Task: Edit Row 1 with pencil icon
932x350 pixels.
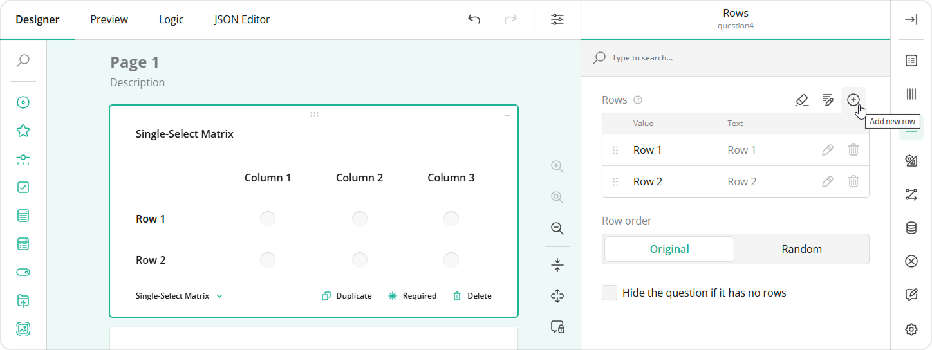Action: click(828, 150)
